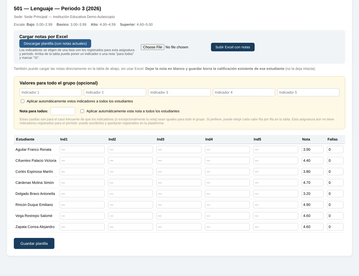Open Ind5 field for Zapata Correa Alejandro
Viewport: 359px width, 276px height.
pyautogui.click(x=276, y=227)
